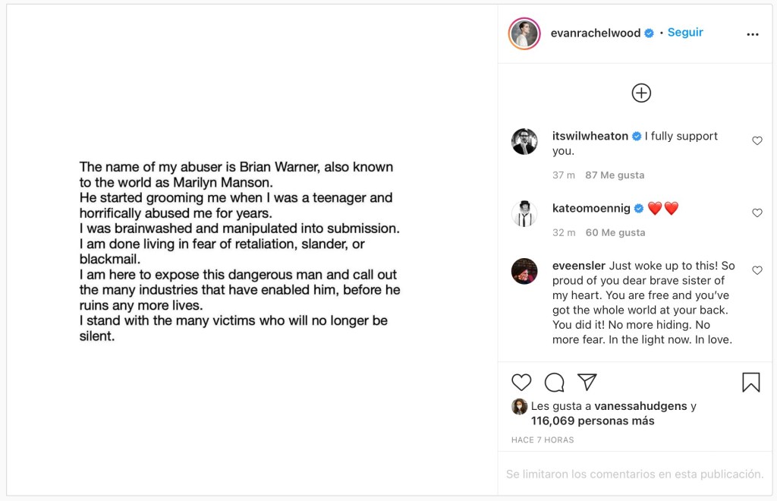Click the HACE 7 HORAS timestamp

(x=543, y=440)
